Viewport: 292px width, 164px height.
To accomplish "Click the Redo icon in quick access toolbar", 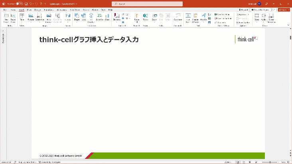I will coord(36,4).
